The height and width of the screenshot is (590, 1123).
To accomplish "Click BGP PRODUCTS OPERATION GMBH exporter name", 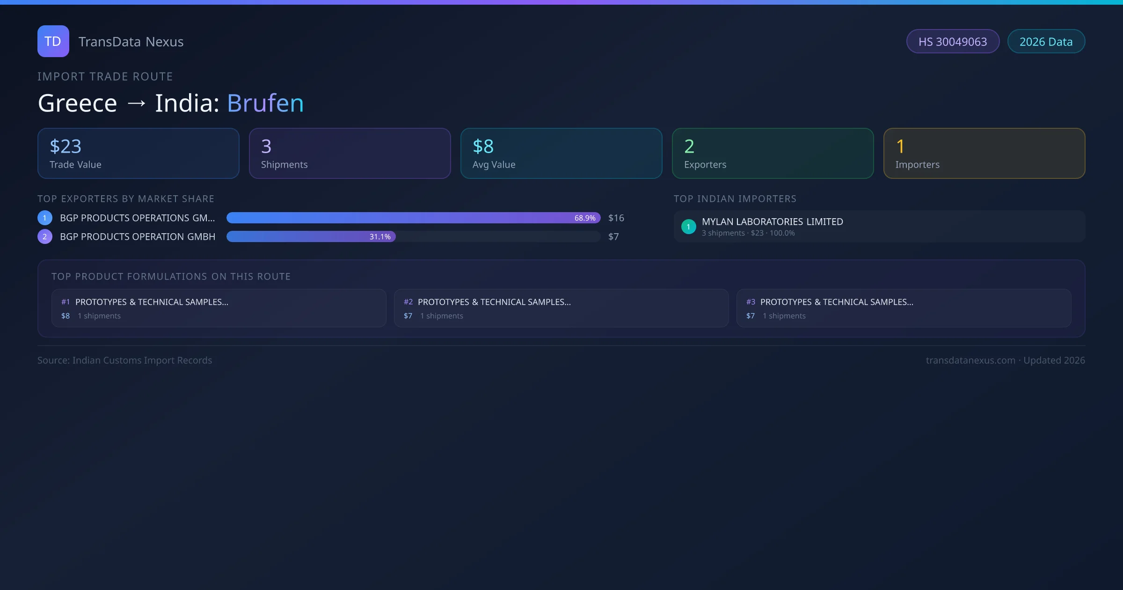I will [x=138, y=236].
